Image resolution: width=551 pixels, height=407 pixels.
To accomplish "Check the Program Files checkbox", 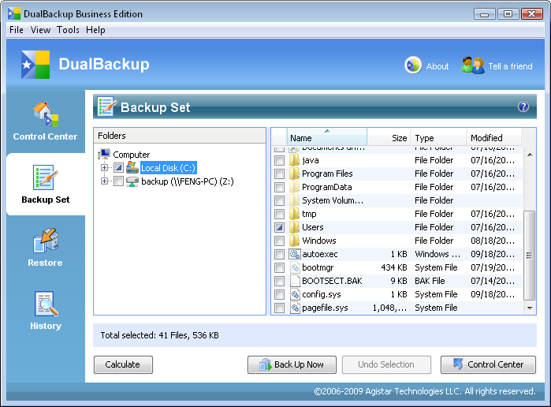I will point(279,174).
